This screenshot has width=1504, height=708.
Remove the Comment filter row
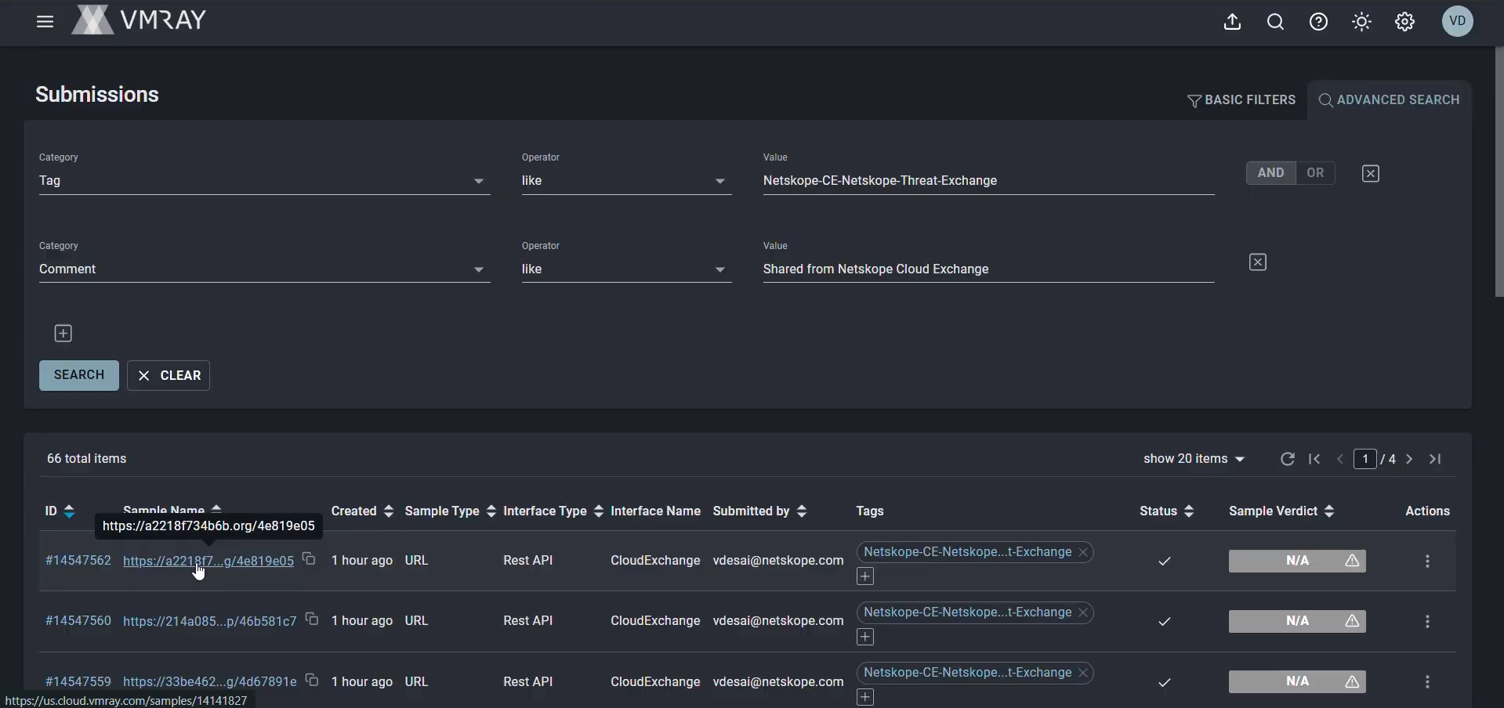click(1257, 262)
